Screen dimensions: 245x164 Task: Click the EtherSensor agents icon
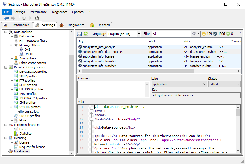(x=16, y=63)
